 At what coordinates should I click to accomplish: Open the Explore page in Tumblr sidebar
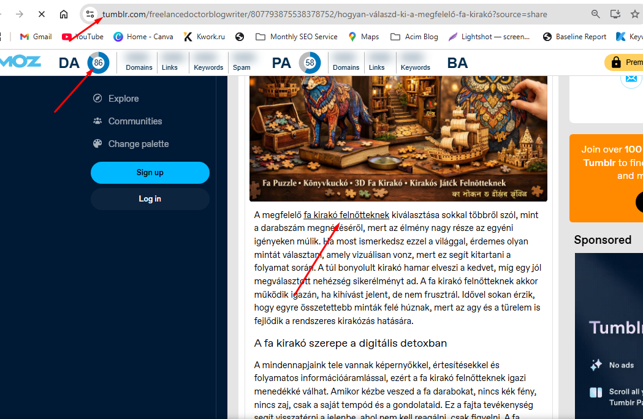coord(123,99)
